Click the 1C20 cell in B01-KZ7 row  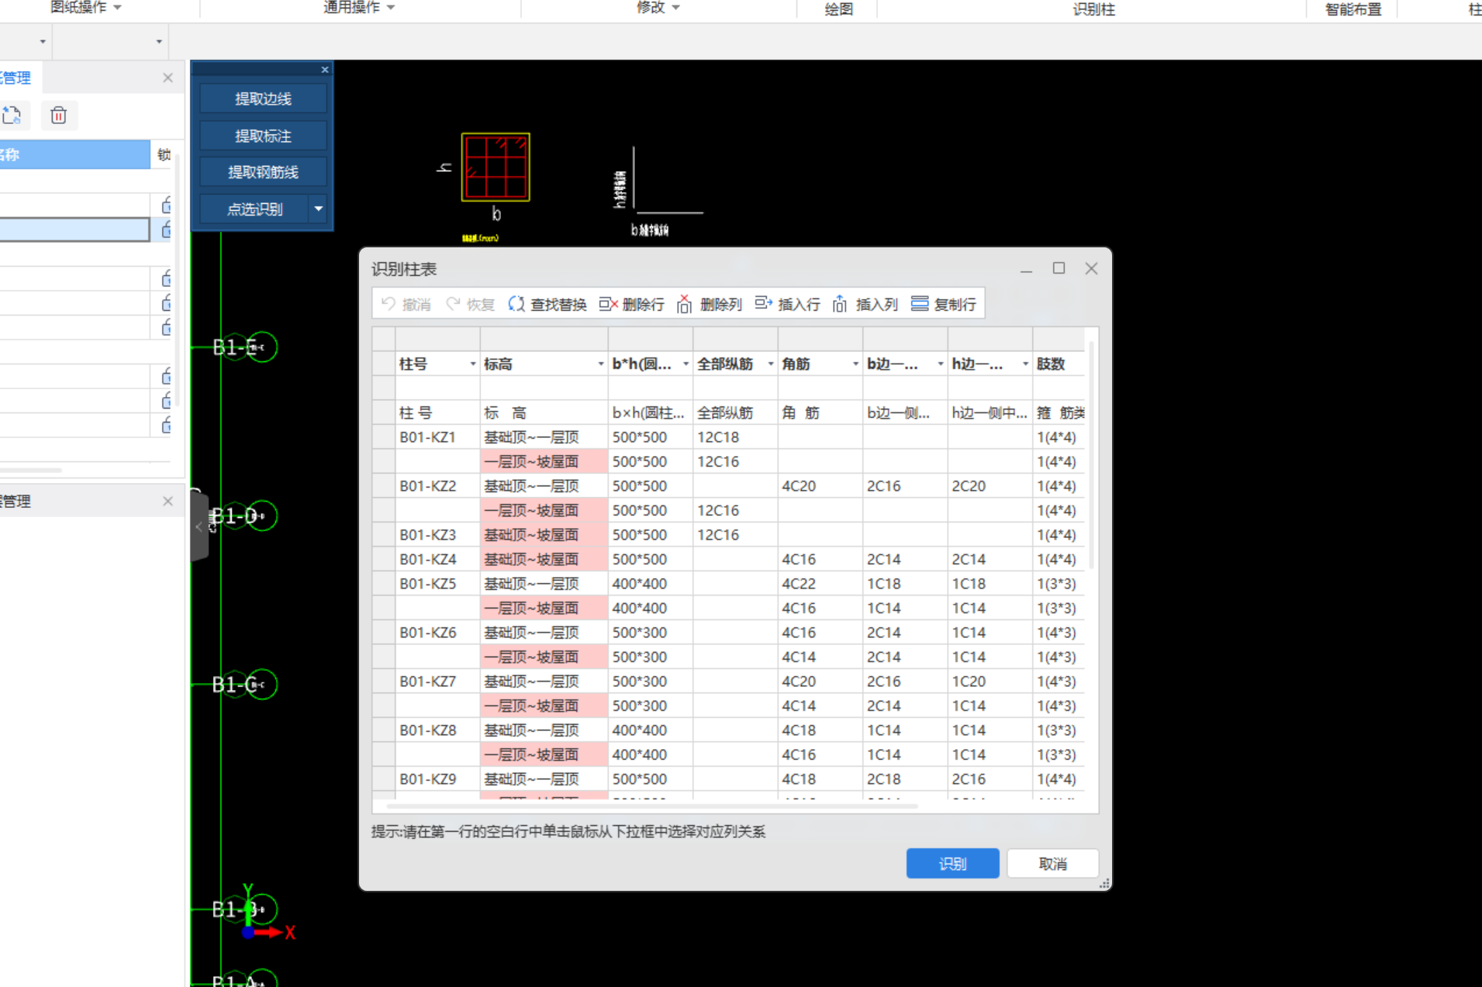pyautogui.click(x=990, y=682)
